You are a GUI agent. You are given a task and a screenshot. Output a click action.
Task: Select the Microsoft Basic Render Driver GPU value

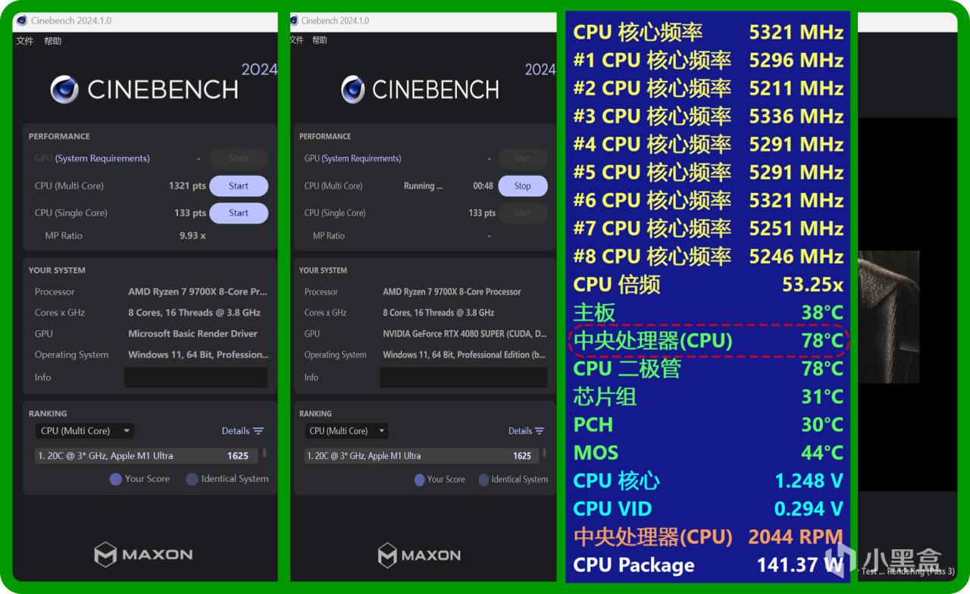tap(192, 333)
